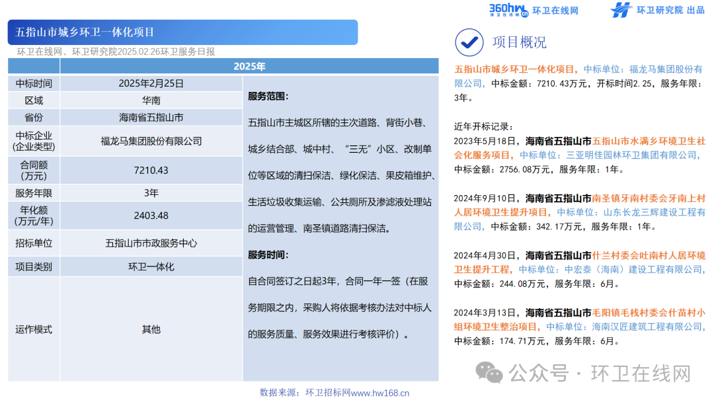
Task: Click the 中标金额：2756.08万元 text
Action: [502, 170]
